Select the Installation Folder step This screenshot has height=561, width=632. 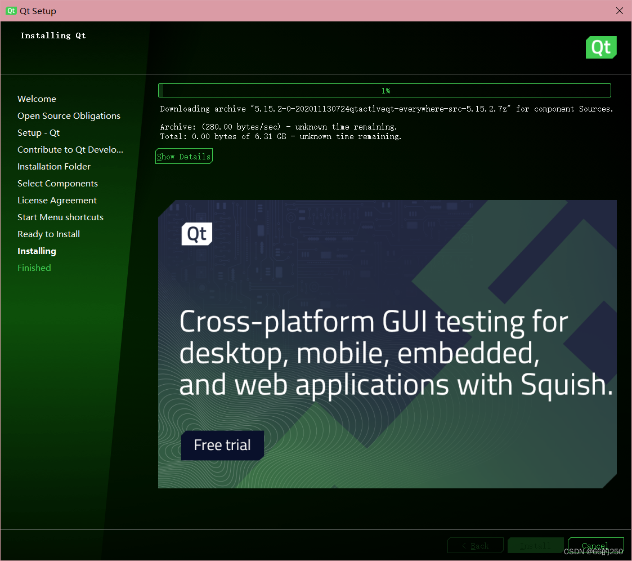pyautogui.click(x=54, y=167)
